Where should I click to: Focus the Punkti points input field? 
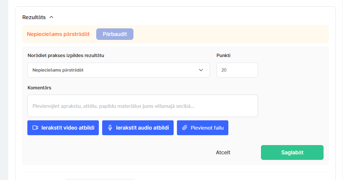coord(237,70)
